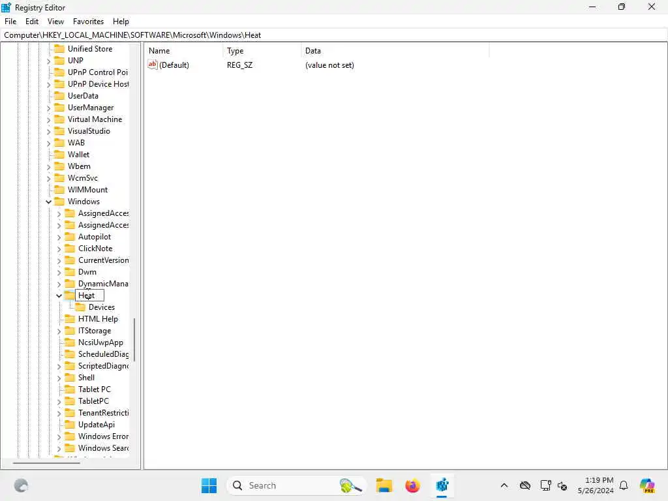Select the UpdateApi folder icon
Viewport: 668px width, 501px height.
tap(69, 424)
